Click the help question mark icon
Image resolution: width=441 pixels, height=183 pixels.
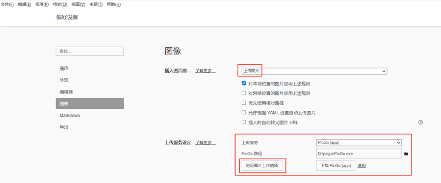coord(421,122)
